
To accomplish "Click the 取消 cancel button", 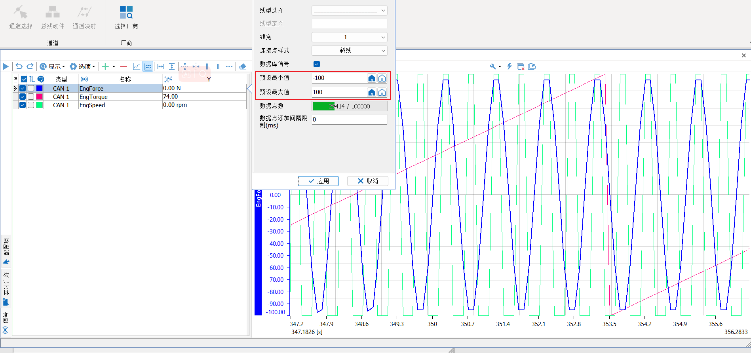I will [367, 181].
